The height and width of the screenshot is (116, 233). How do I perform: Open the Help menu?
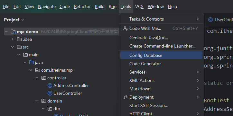172,7
